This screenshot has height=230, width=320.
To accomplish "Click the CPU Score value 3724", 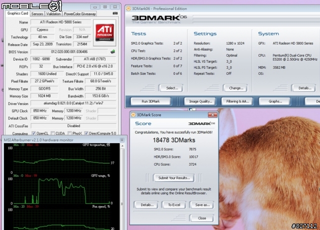I will [x=192, y=164].
